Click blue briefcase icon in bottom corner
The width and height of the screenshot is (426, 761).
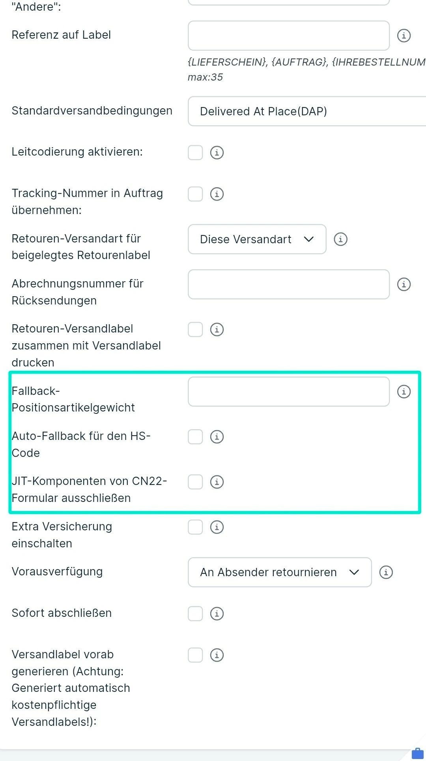pos(417,753)
